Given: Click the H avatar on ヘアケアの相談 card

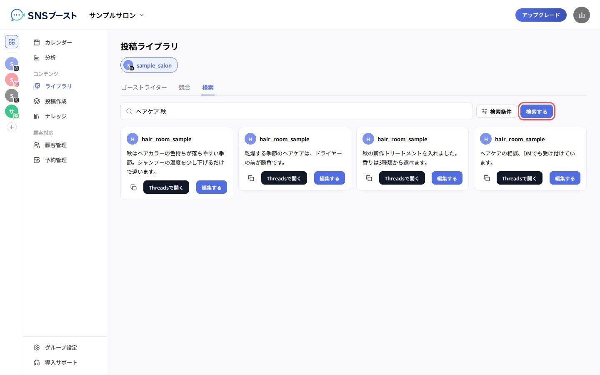Looking at the screenshot, I should pos(486,139).
